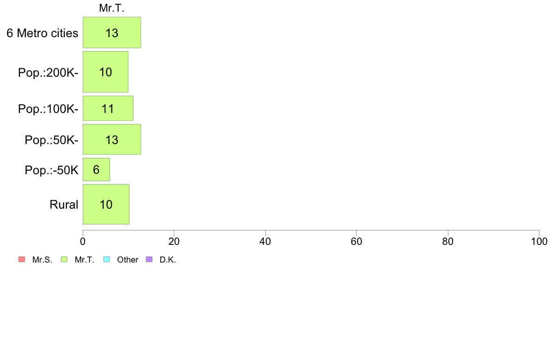The image size is (552, 342).
Task: Click the purple D.K. legend swatch
Action: click(x=149, y=260)
